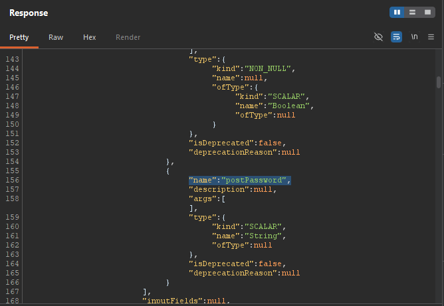Click "kind":"SCALAR" on line 160

pyautogui.click(x=247, y=226)
